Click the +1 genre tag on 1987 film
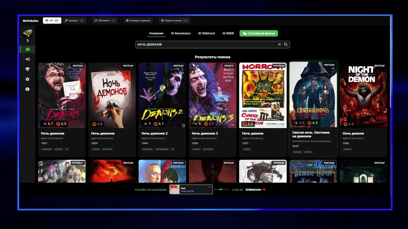 point(67,149)
